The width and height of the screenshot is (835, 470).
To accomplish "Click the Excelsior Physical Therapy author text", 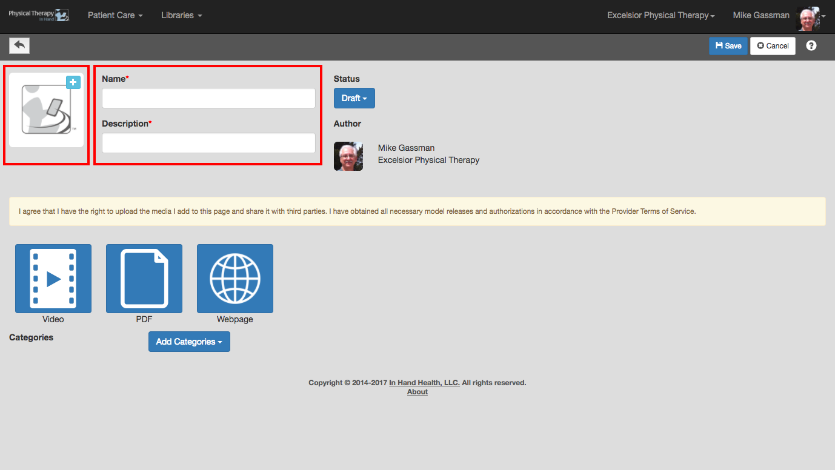I will pyautogui.click(x=428, y=160).
